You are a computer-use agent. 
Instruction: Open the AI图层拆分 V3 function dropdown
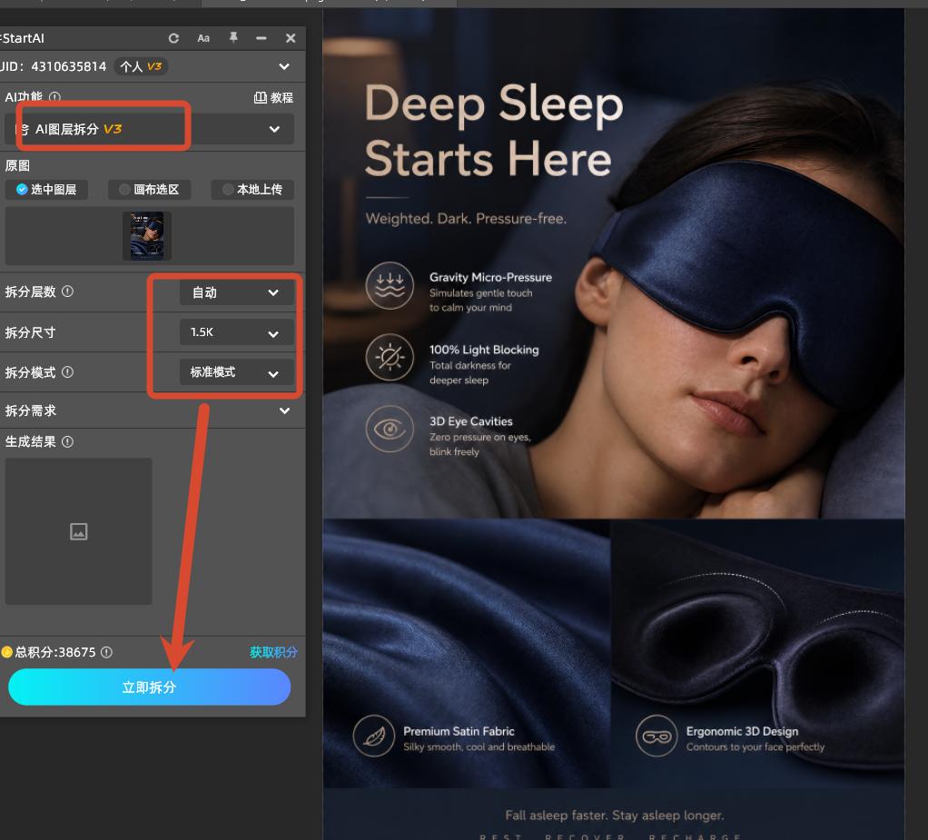pyautogui.click(x=149, y=129)
